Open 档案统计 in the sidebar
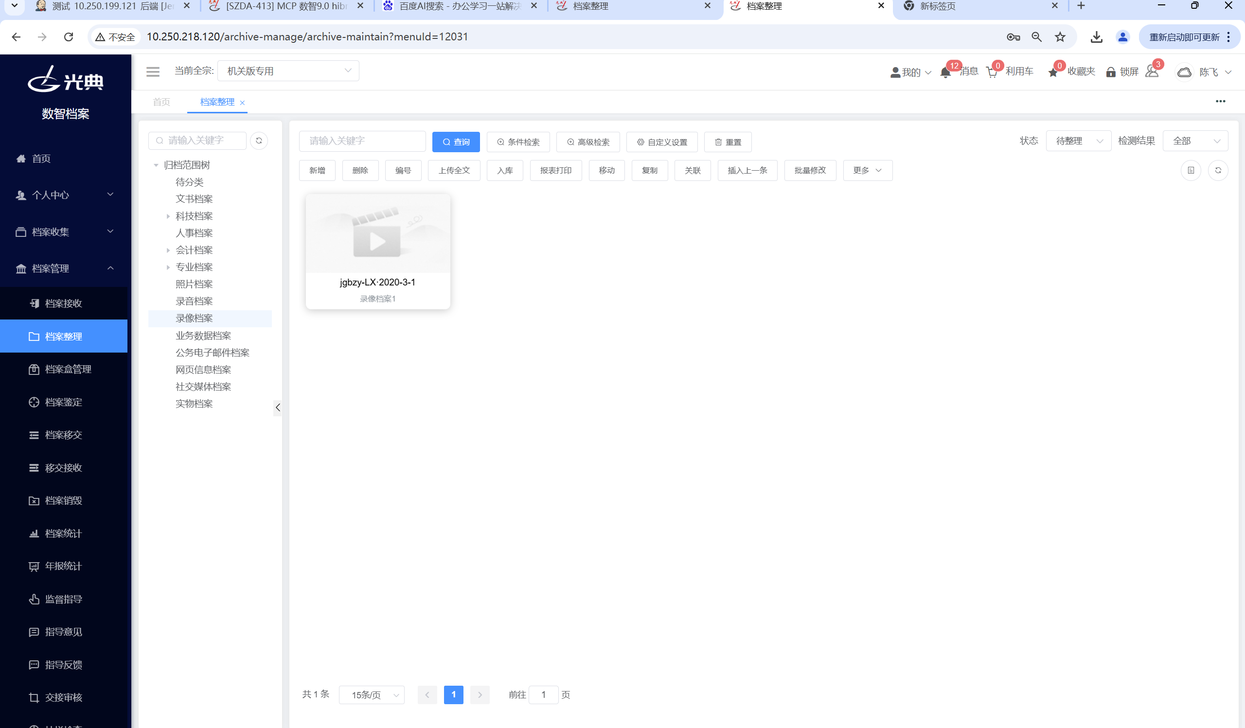 click(64, 533)
